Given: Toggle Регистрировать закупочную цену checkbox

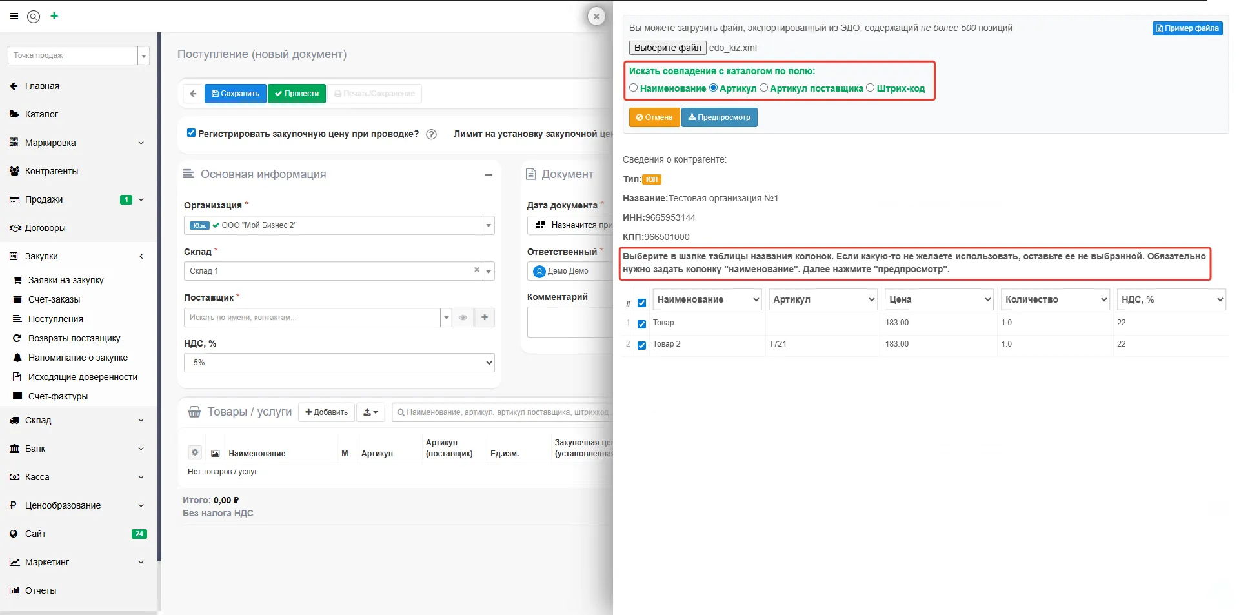Looking at the screenshot, I should tap(191, 133).
